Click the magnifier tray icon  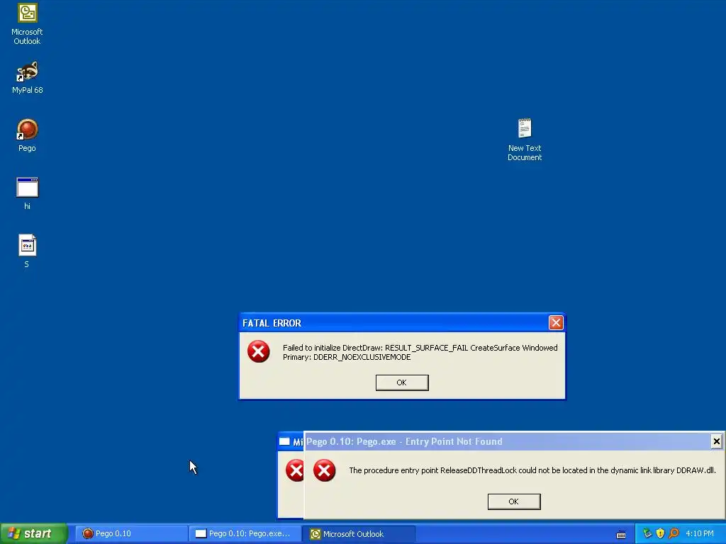coord(674,533)
